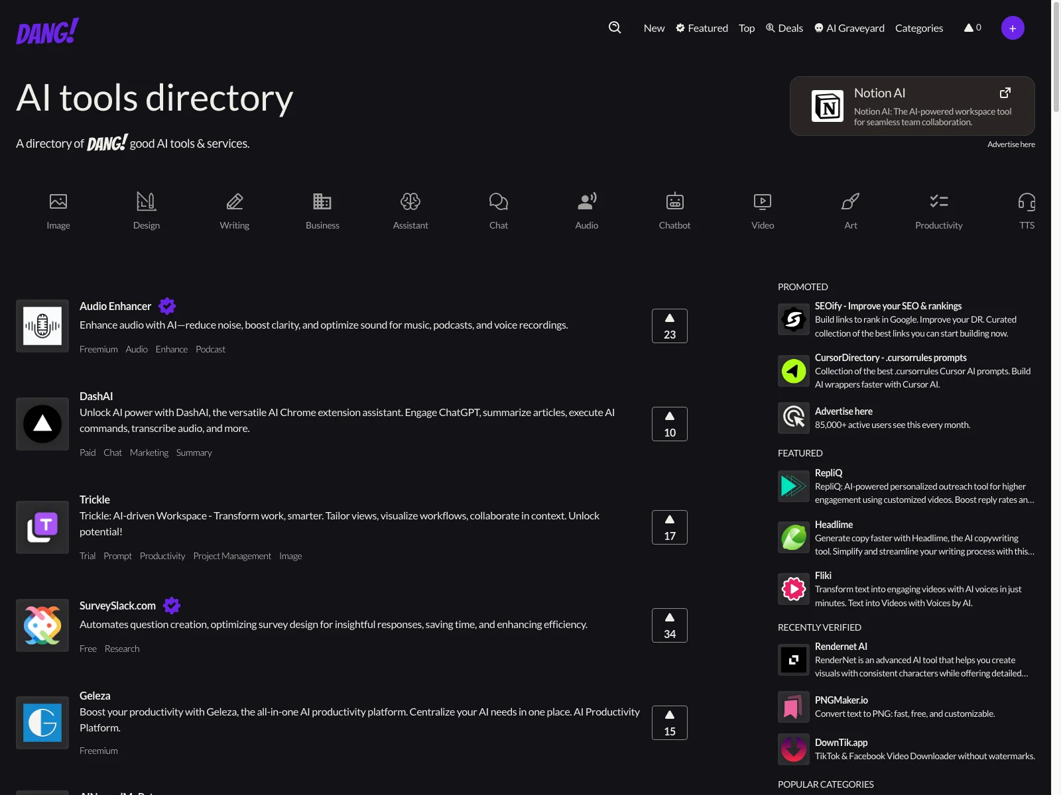This screenshot has width=1061, height=795.
Task: Click the Fliki play icon
Action: (x=794, y=589)
